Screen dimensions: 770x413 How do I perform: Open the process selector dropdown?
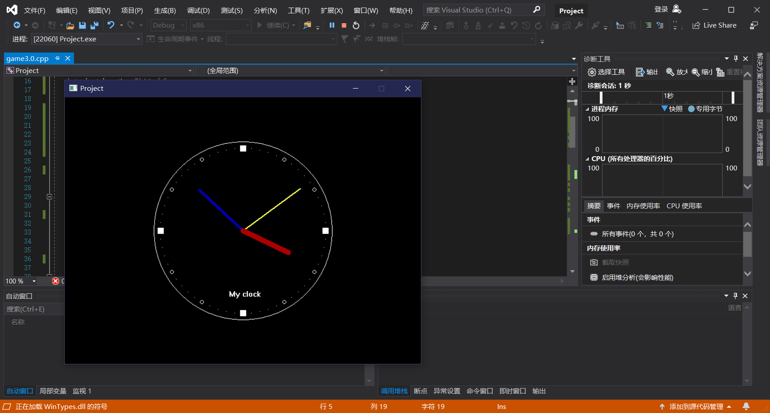coord(87,39)
